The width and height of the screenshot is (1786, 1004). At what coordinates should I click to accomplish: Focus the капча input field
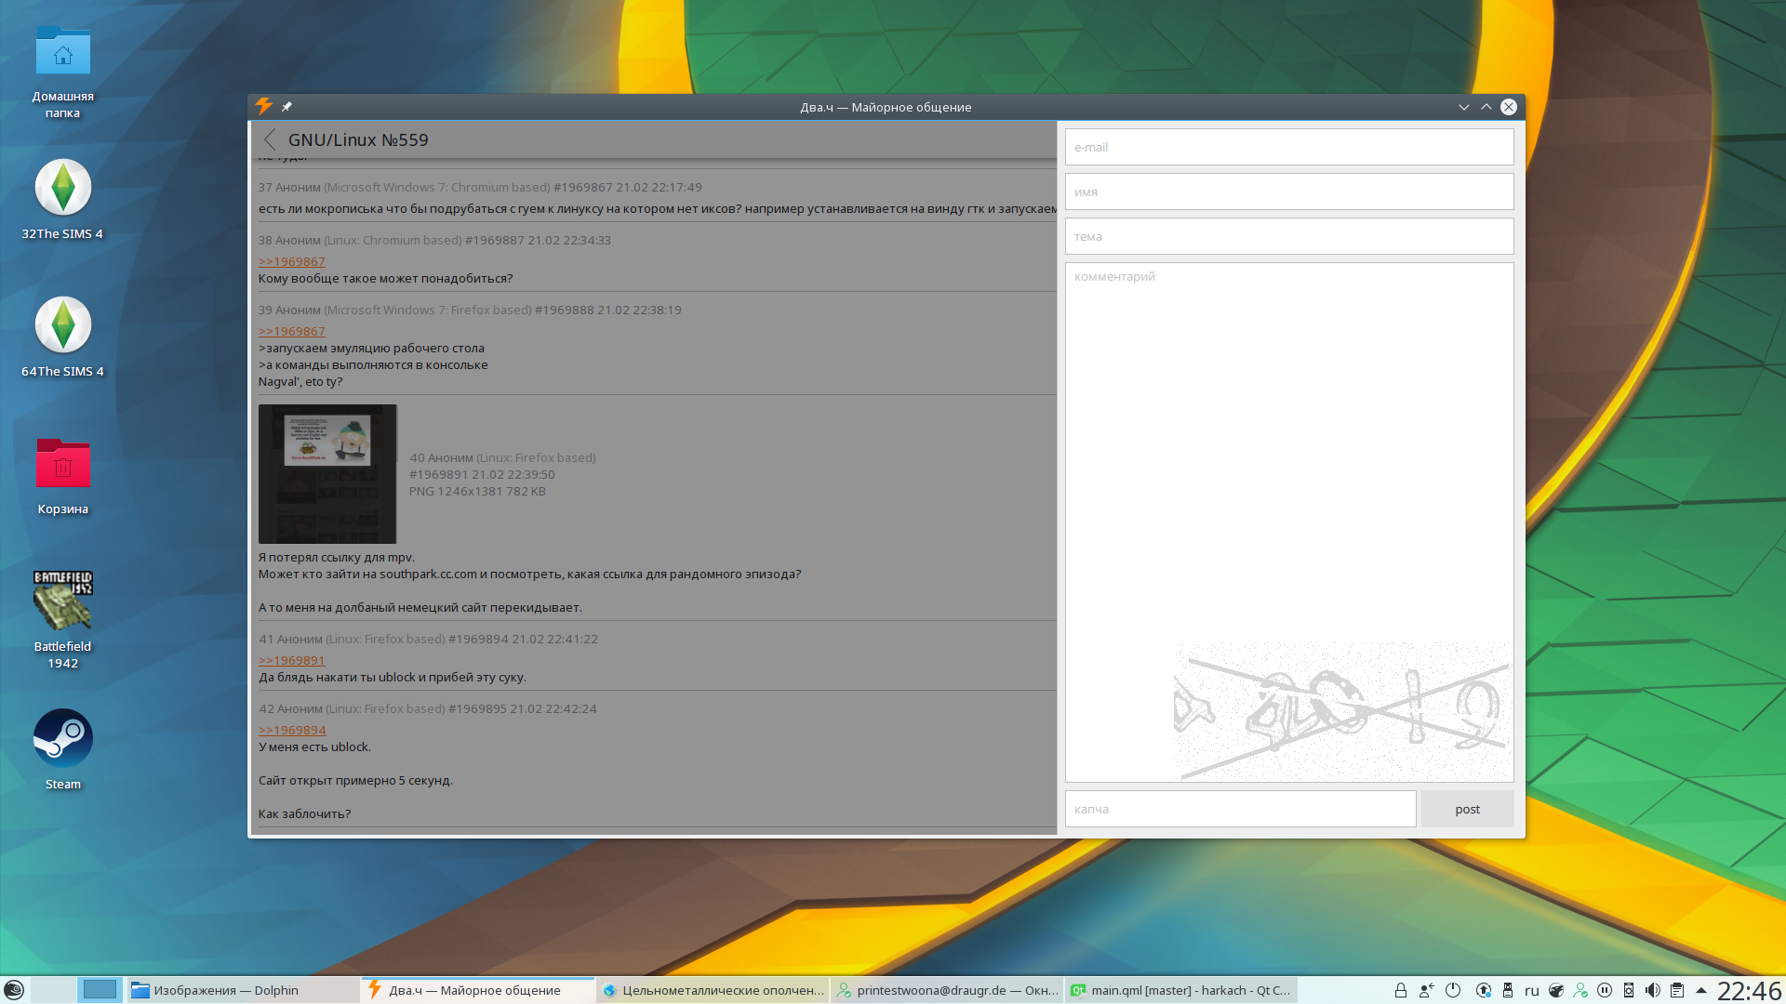pyautogui.click(x=1241, y=809)
